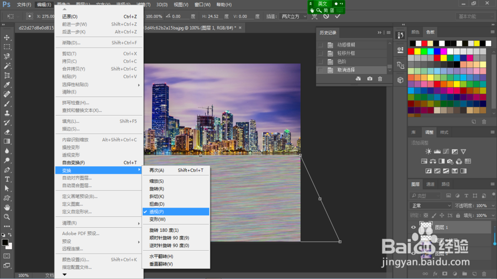Toggle Quick Mask mode
Image resolution: width=497 pixels, height=279 pixels.
coord(6,256)
